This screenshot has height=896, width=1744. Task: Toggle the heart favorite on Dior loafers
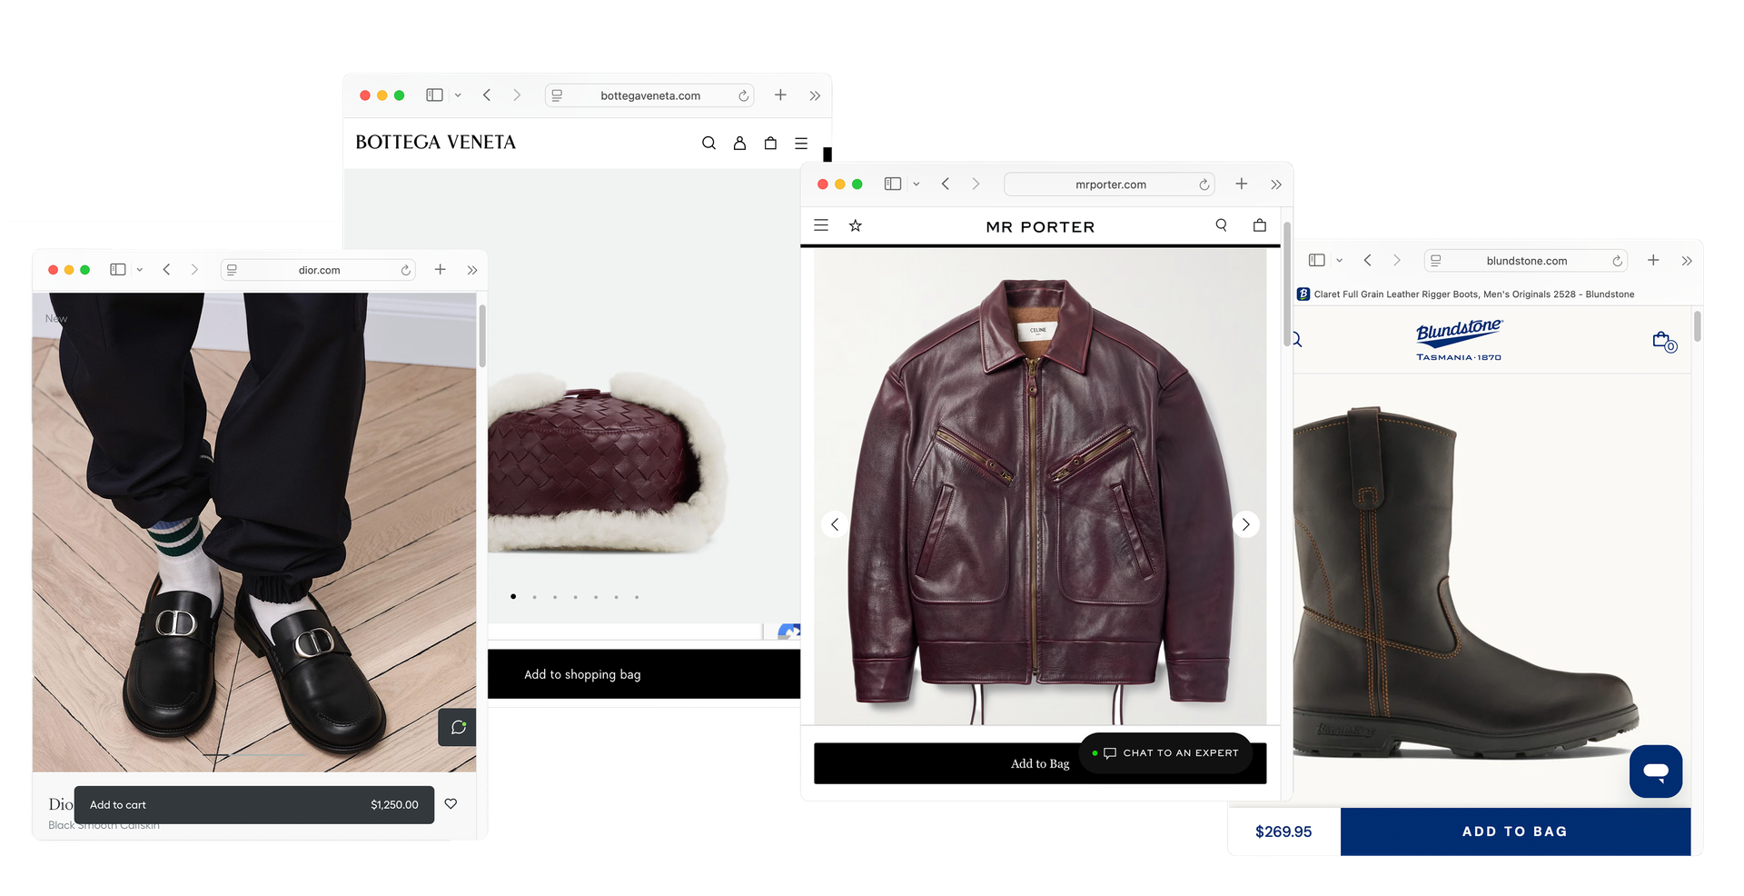tap(451, 804)
